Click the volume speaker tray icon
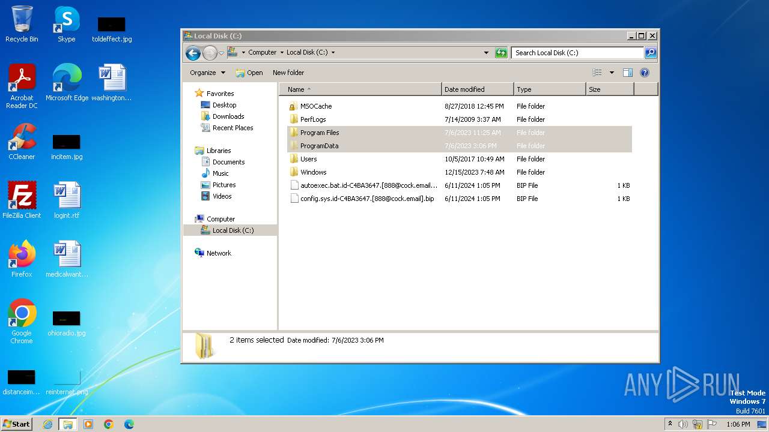 pos(683,424)
